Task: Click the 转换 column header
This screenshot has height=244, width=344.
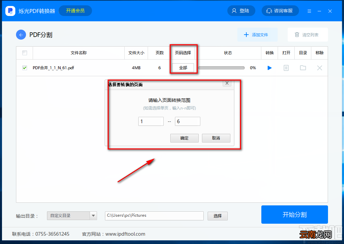Action: [x=270, y=53]
